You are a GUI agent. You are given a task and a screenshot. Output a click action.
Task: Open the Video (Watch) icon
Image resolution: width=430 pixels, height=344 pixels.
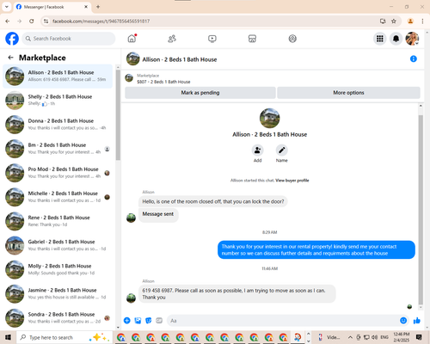(212, 39)
